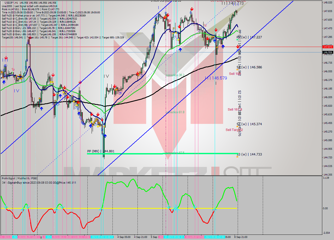The height and width of the screenshot is (240, 334).
Task: Click the 'Entry -88: 148.903' sell line
Action: (x=39, y=34)
